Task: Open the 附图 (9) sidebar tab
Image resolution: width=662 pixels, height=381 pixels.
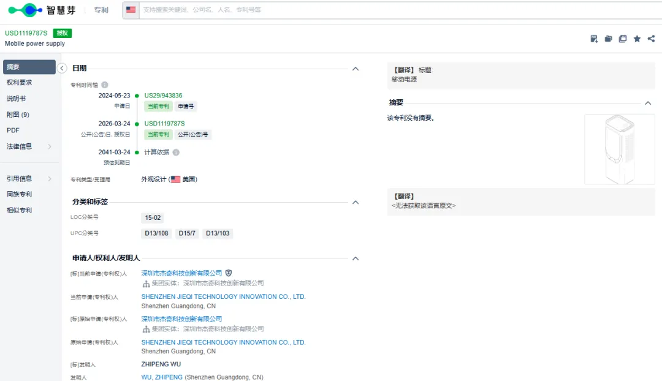Action: pyautogui.click(x=18, y=115)
